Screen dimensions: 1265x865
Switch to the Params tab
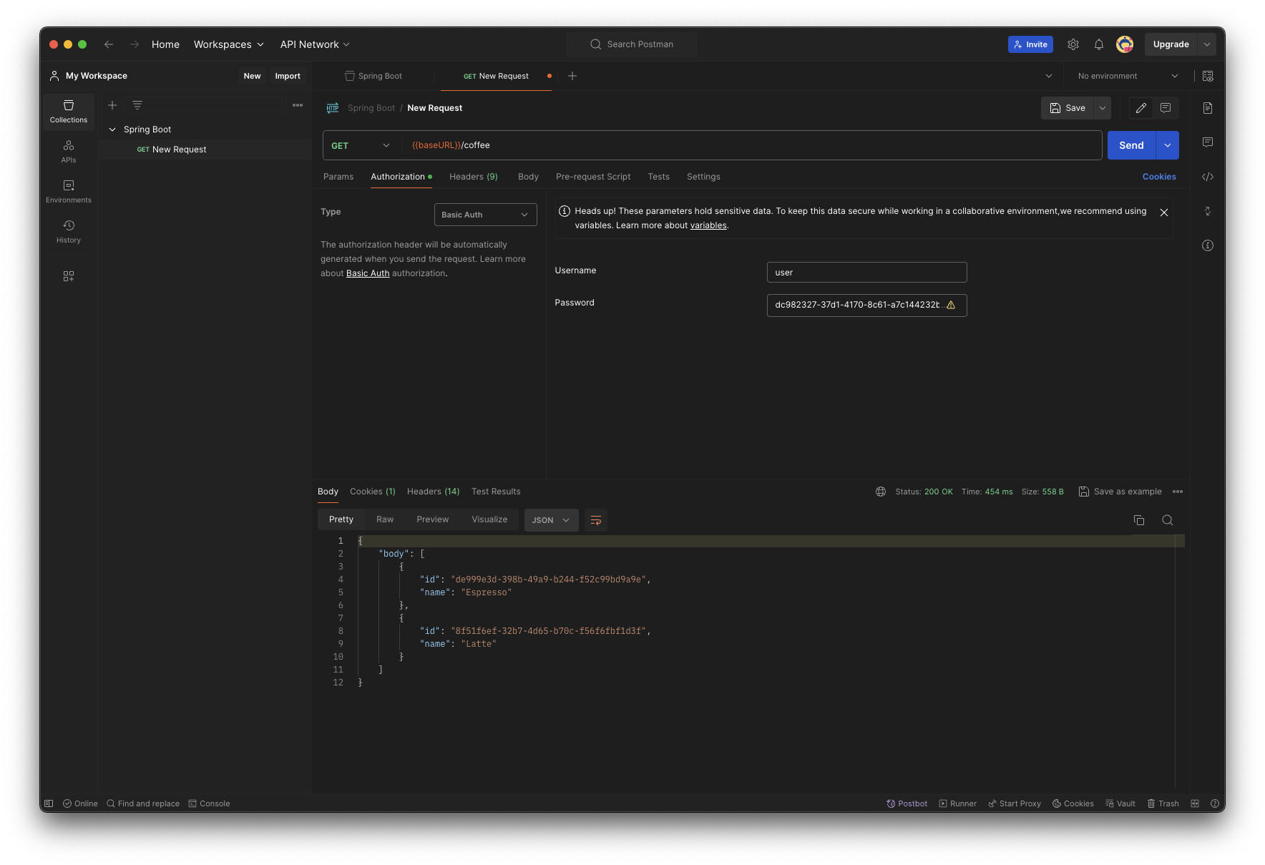point(338,177)
